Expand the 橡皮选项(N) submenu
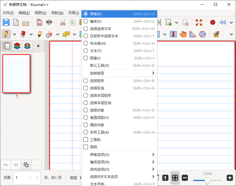 click(x=119, y=162)
